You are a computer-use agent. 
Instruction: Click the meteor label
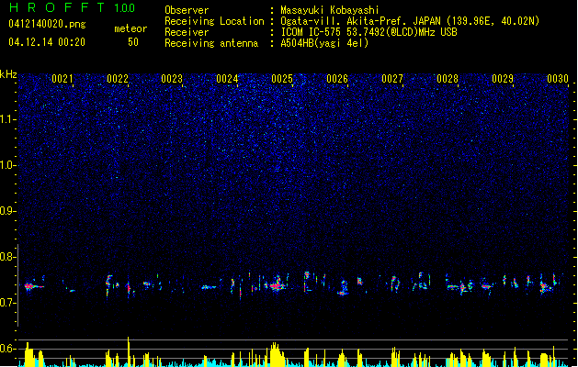(130, 28)
